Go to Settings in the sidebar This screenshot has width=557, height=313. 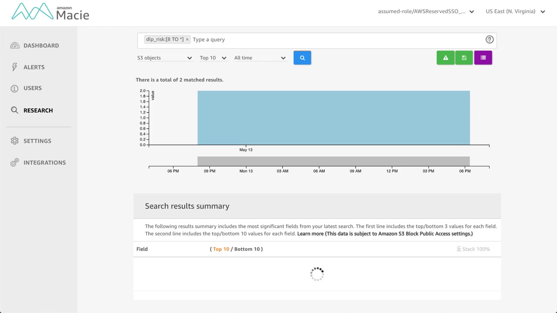point(37,141)
